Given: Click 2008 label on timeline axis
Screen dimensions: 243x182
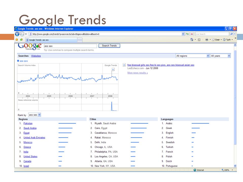Looking at the screenshot, I should [110, 96].
